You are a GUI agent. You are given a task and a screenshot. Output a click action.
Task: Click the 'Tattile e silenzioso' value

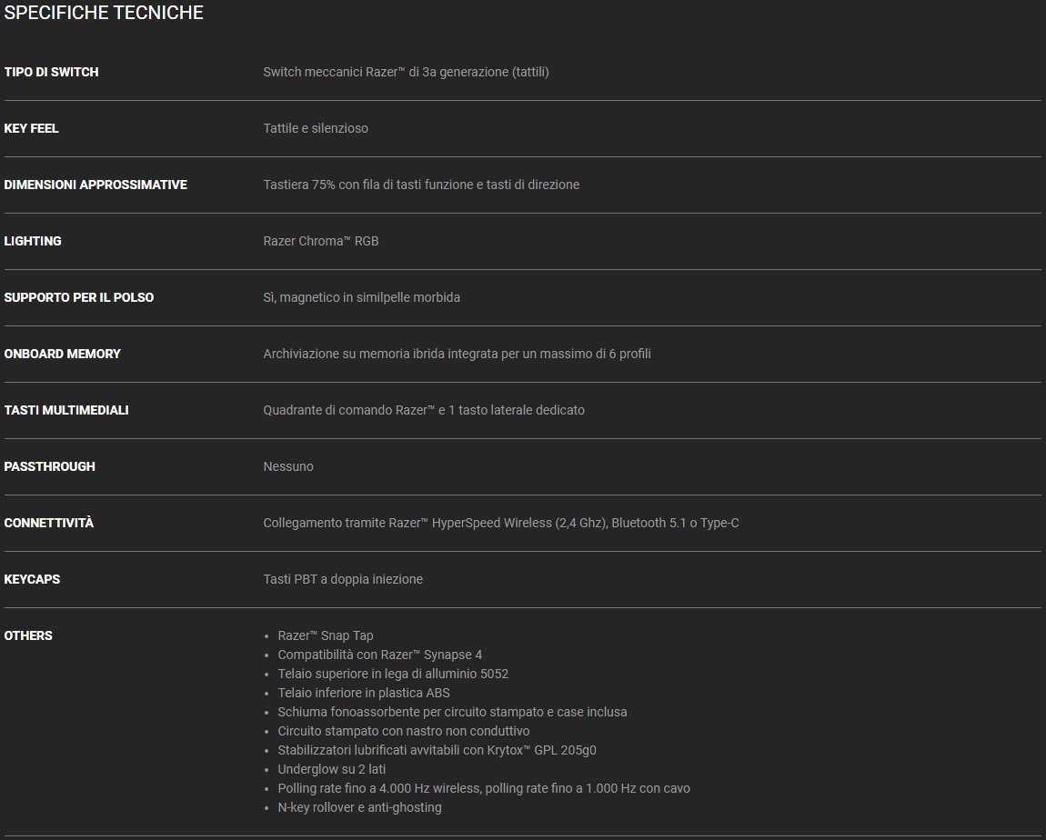point(316,128)
